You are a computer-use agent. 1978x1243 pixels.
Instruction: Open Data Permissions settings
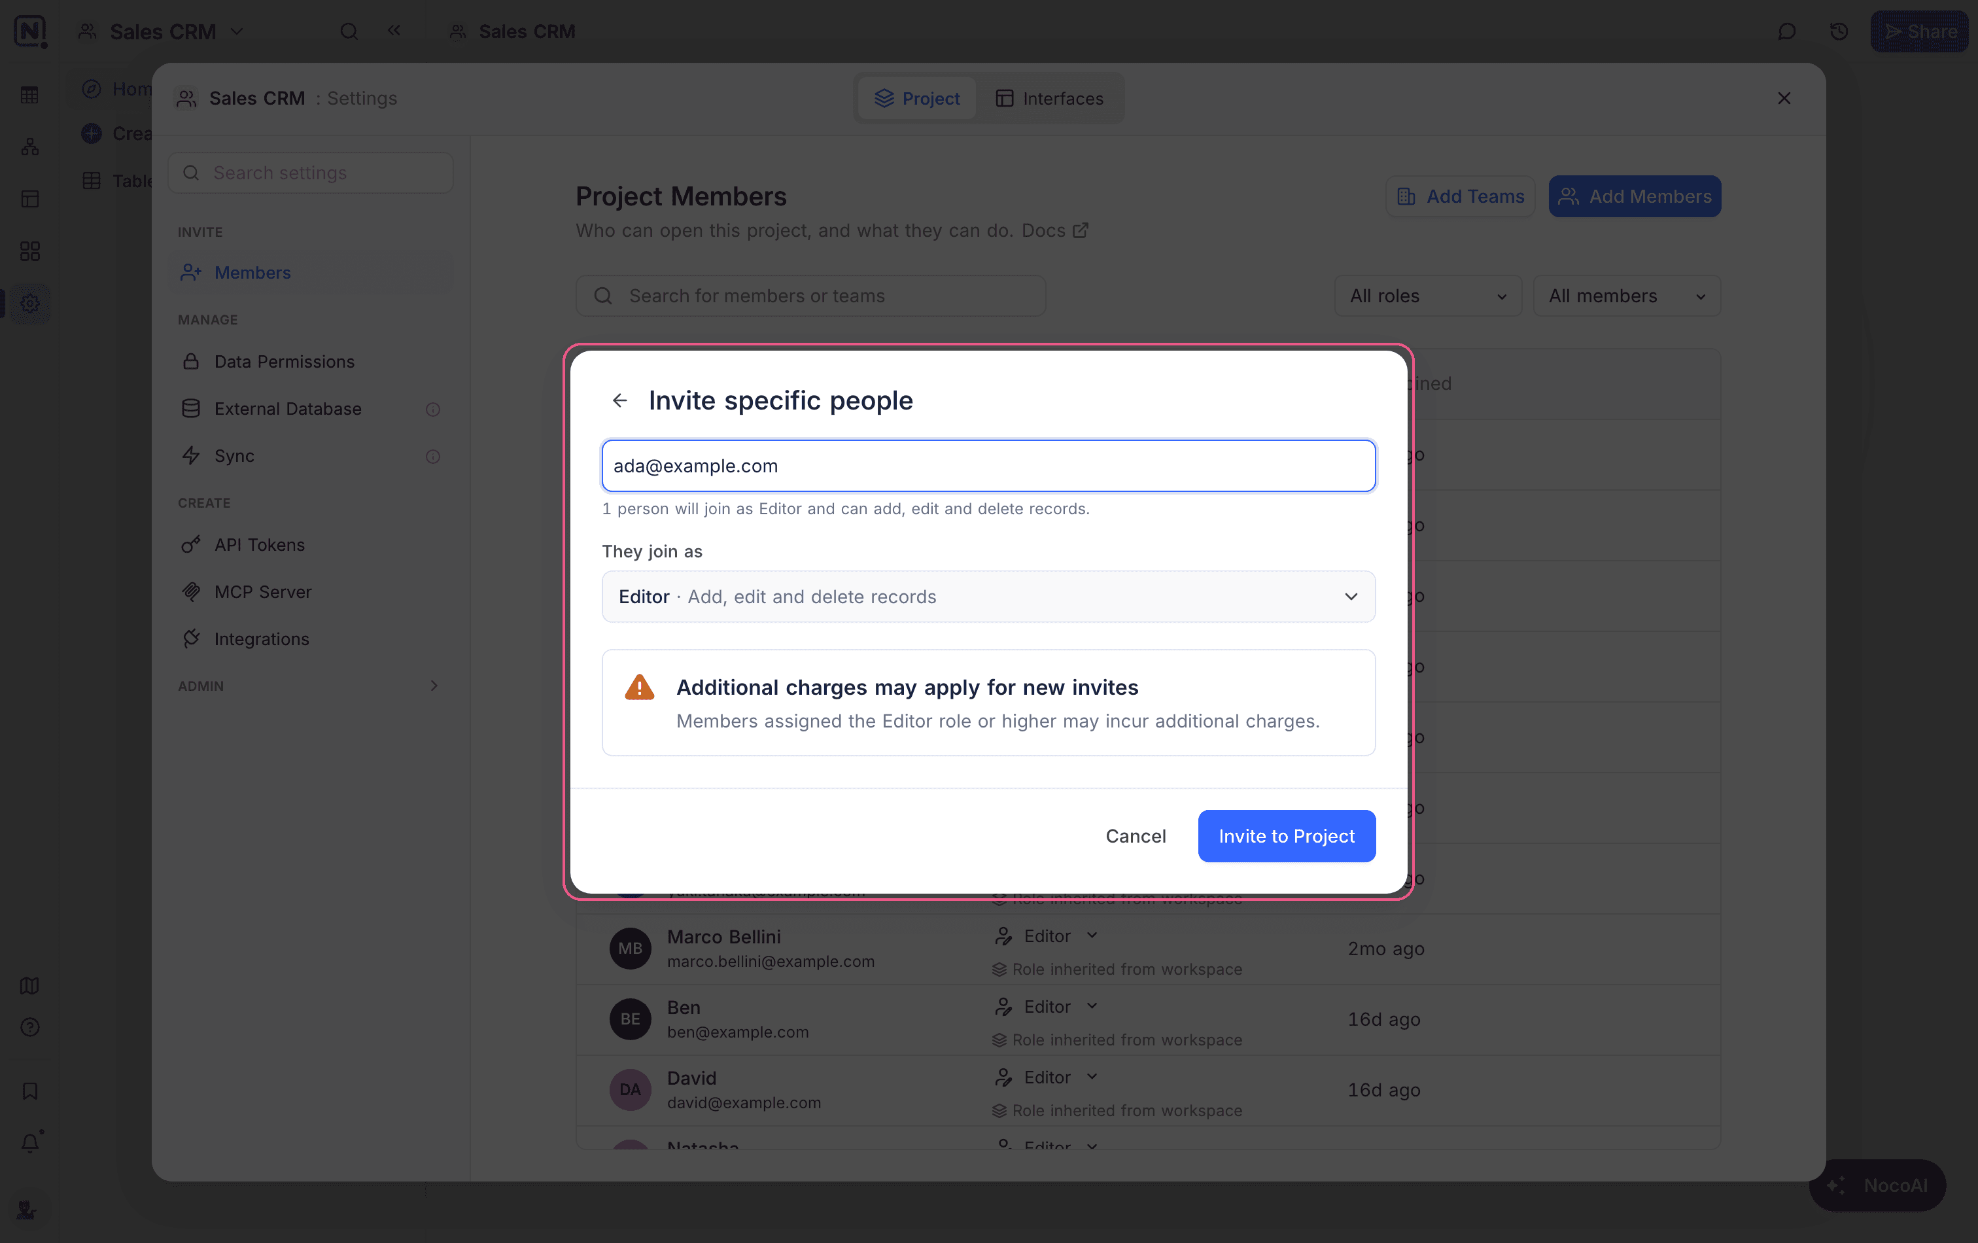point(311,362)
